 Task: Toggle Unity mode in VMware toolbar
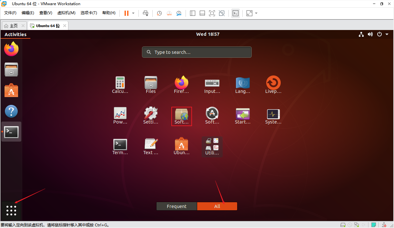click(222, 13)
